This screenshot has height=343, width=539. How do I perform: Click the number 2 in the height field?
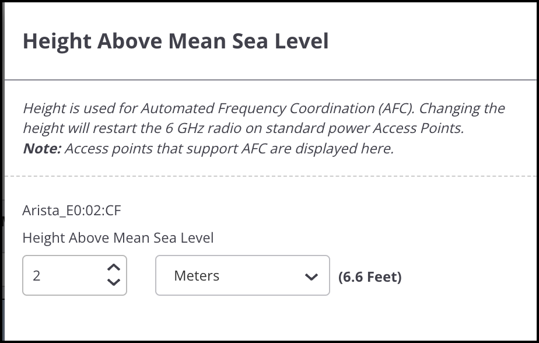point(37,275)
